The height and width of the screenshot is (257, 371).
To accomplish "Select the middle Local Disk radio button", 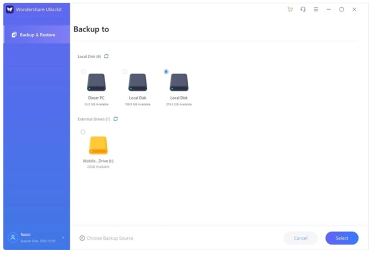I will tap(125, 72).
